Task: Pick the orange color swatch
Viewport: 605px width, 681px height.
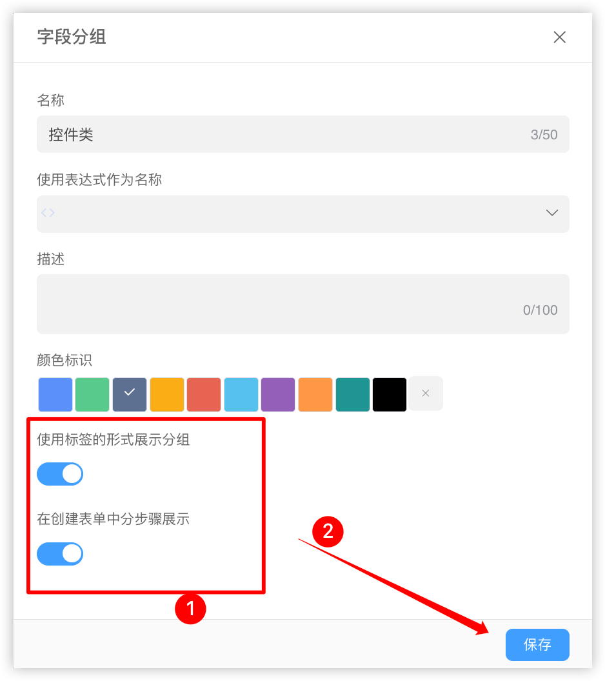Action: coord(315,395)
